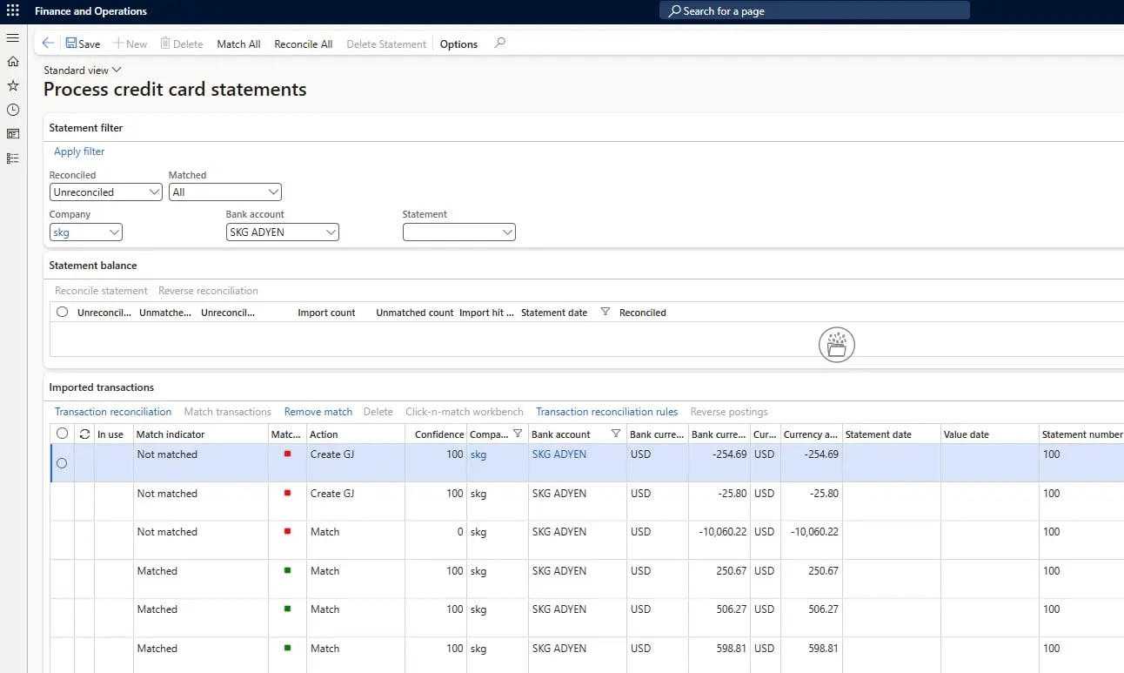Viewport: 1124px width, 673px height.
Task: Expand the hamburger navigation pane
Action: pos(12,38)
